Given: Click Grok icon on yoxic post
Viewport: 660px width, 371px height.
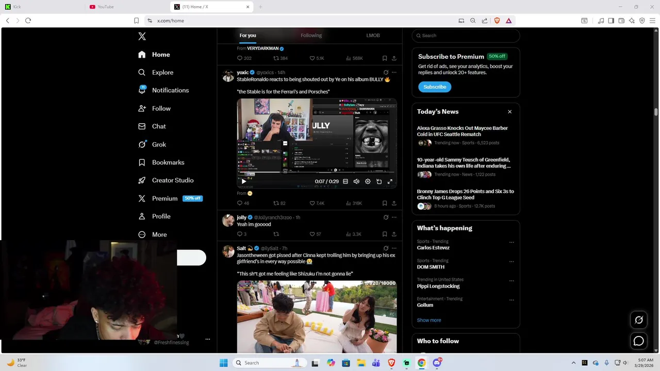Looking at the screenshot, I should (x=386, y=73).
